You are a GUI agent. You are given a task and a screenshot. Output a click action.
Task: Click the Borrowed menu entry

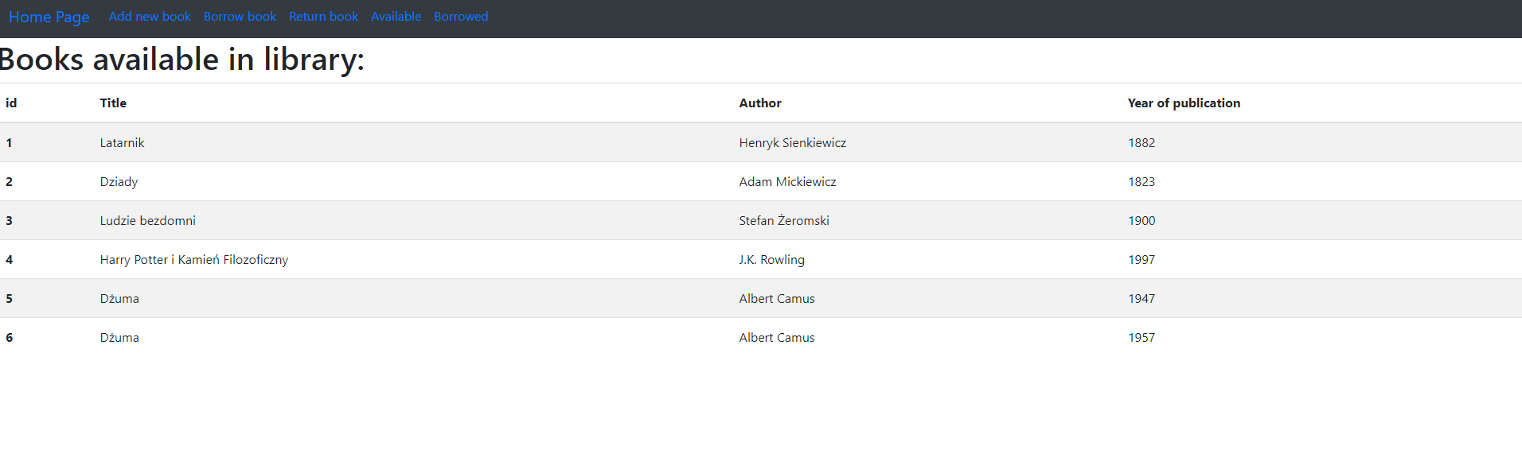(461, 16)
